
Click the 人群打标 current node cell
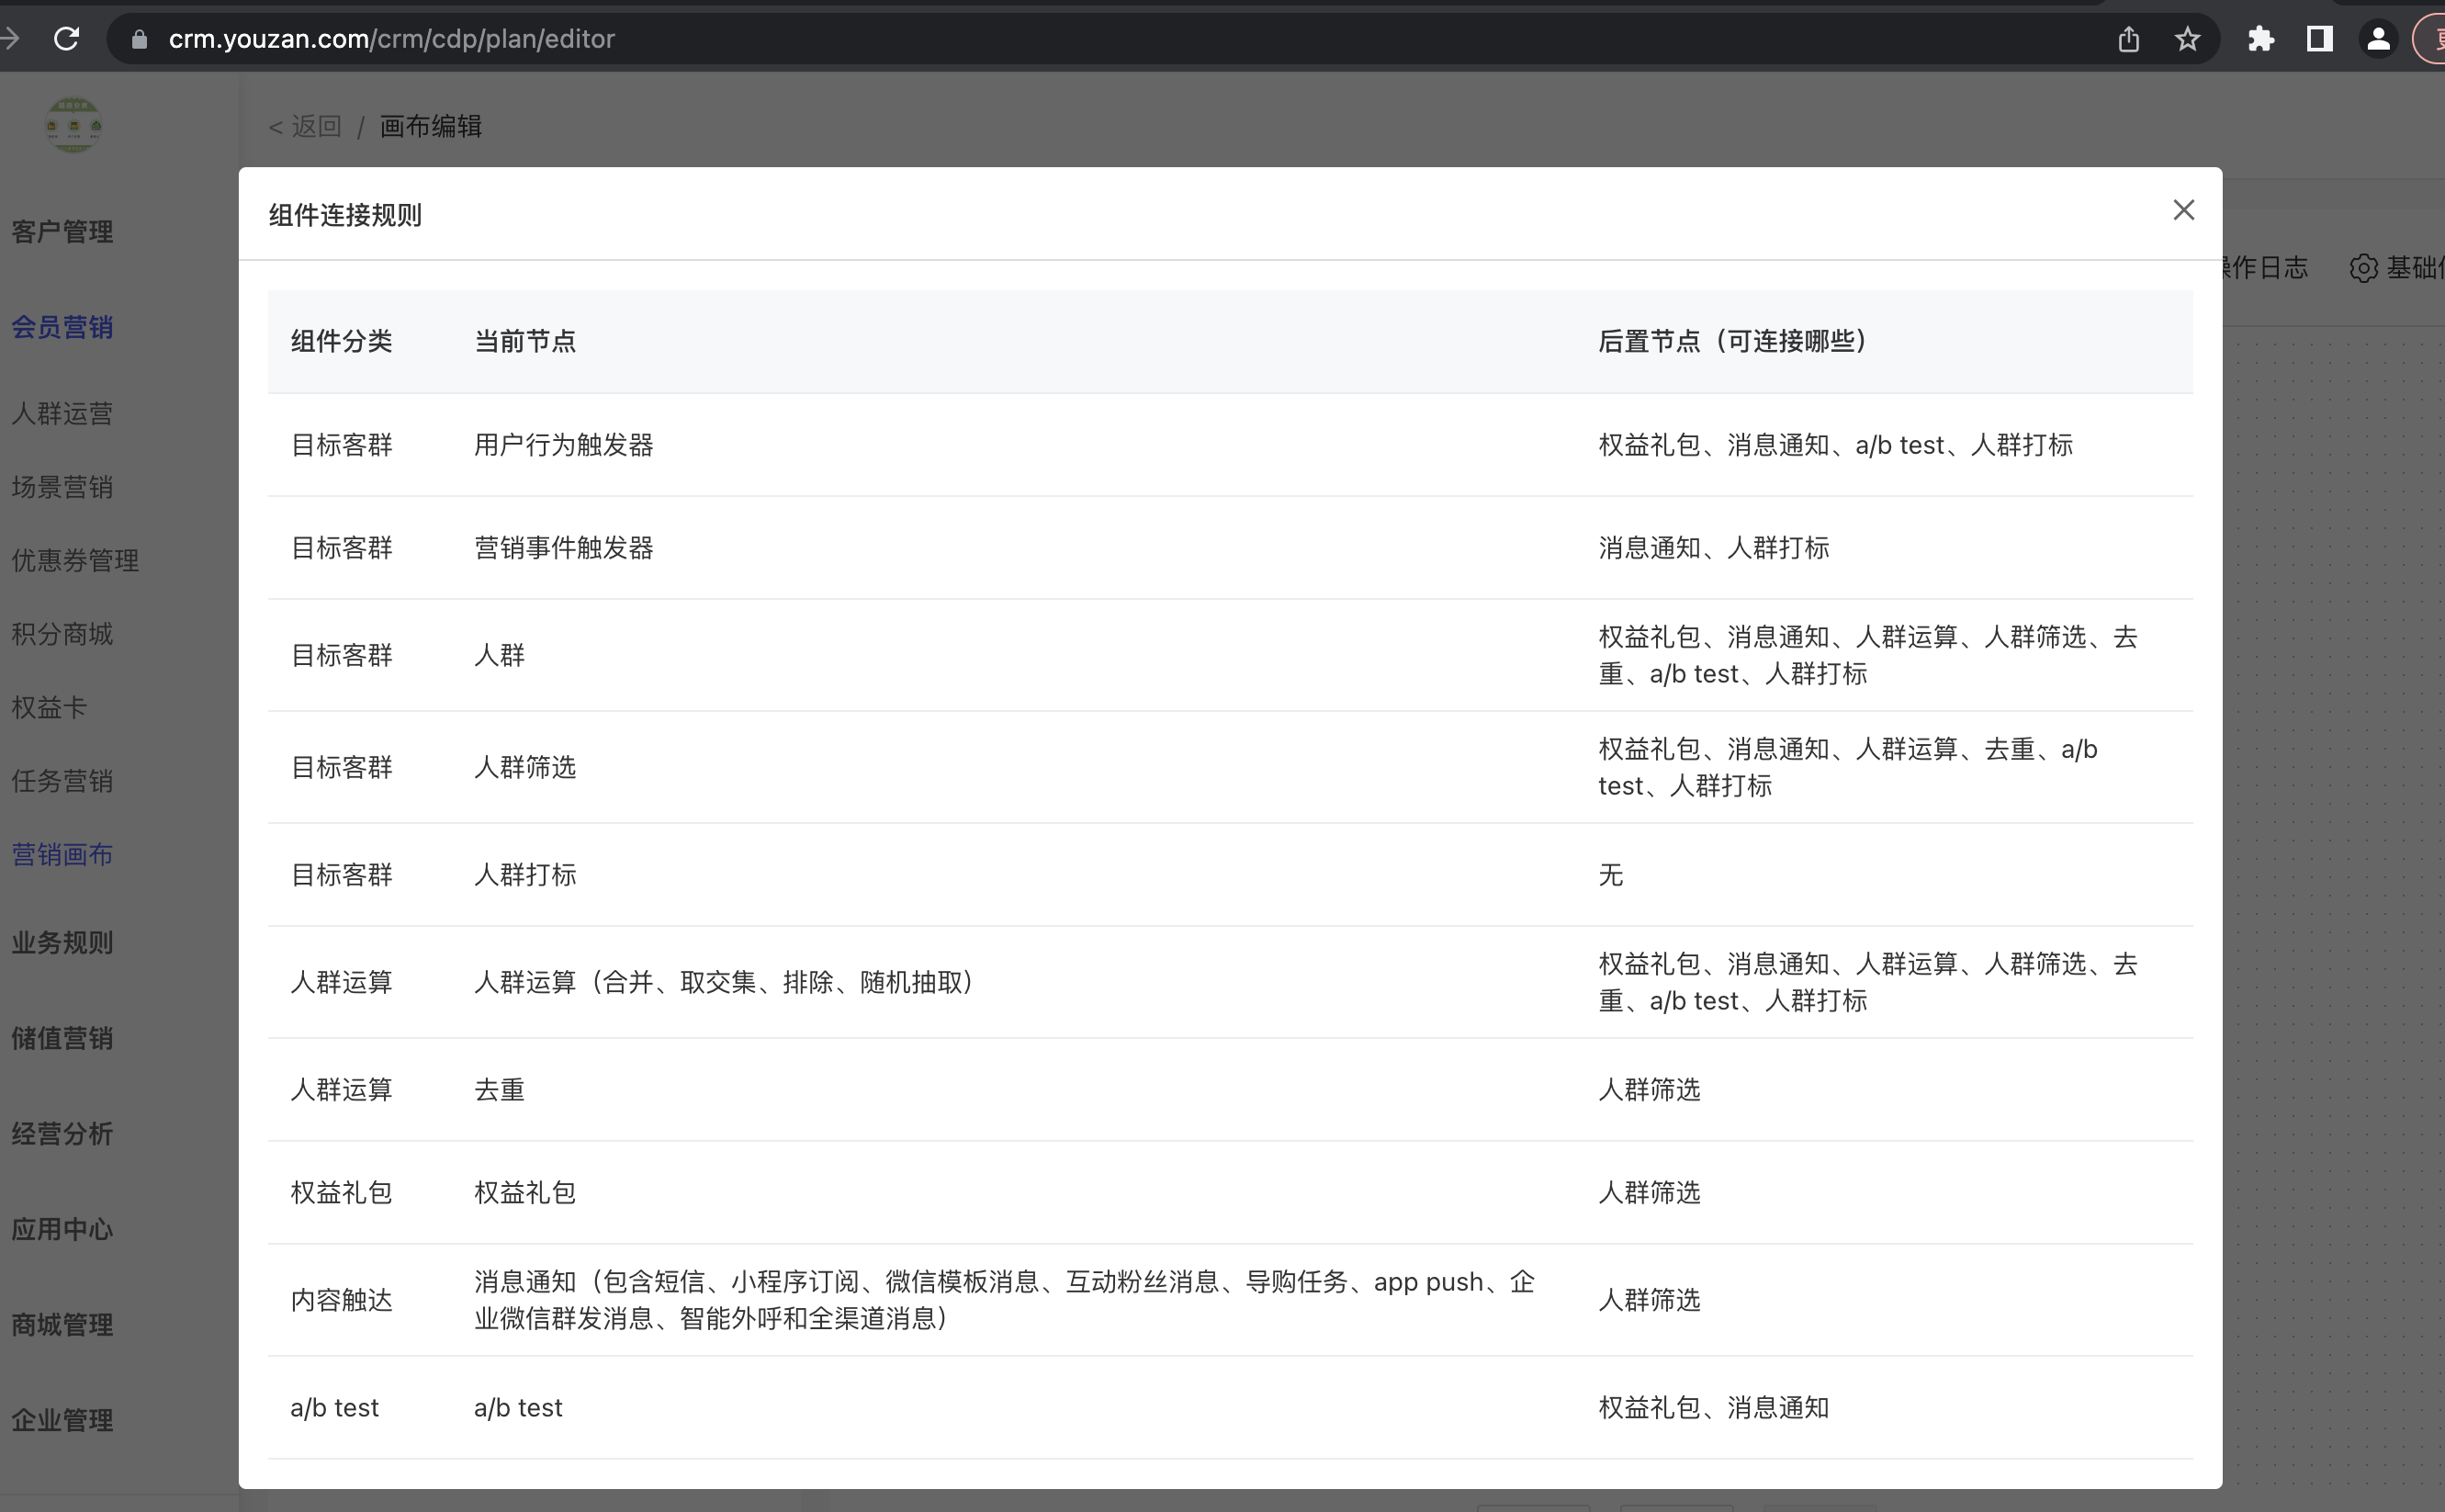point(524,875)
